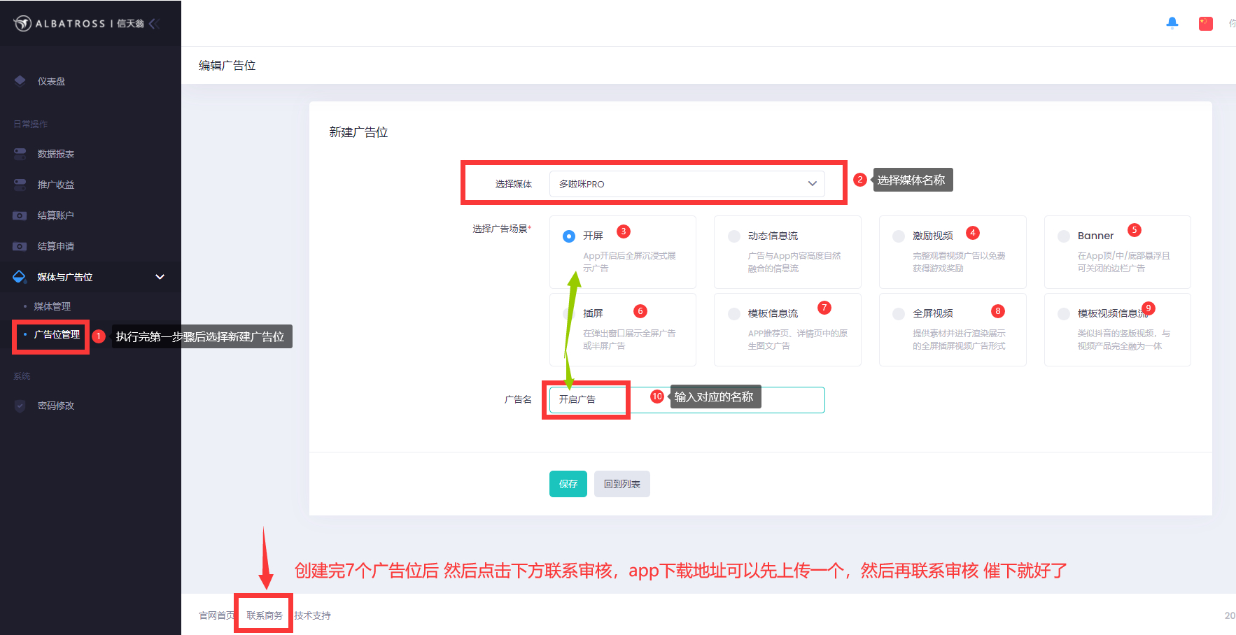1236x635 pixels.
Task: Open 推广收益 via its sidebar icon
Action: [20, 184]
